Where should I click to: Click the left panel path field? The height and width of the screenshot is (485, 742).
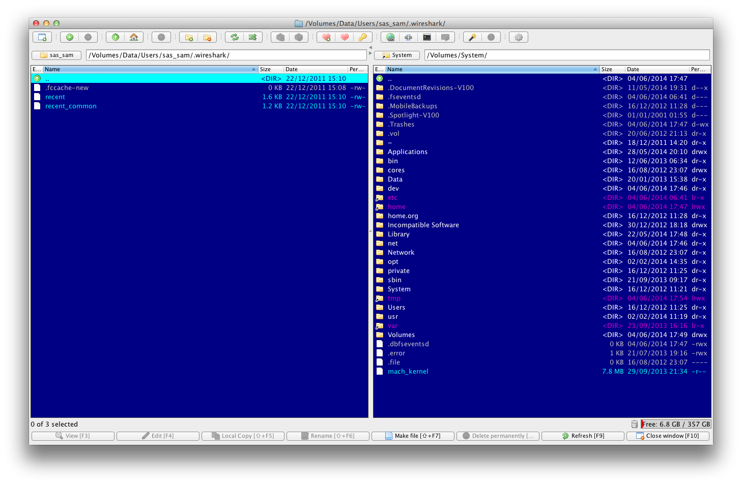click(x=226, y=55)
